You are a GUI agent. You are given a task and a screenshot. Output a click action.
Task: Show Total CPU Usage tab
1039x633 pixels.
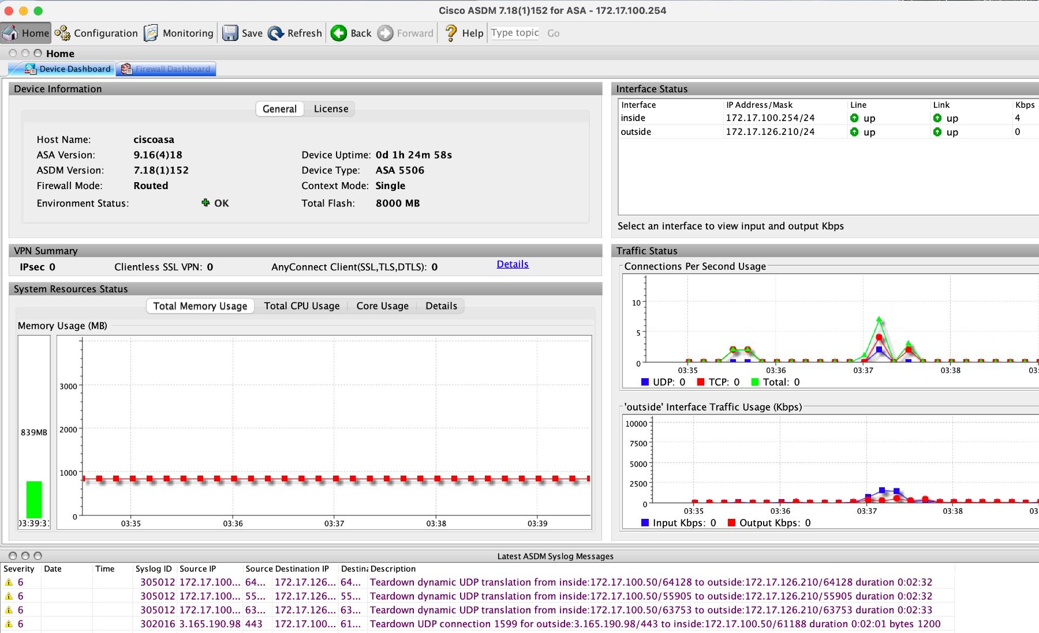coord(302,306)
